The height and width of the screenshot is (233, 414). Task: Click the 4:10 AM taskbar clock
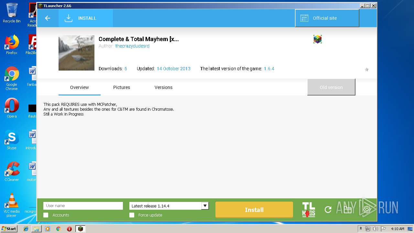click(398, 229)
